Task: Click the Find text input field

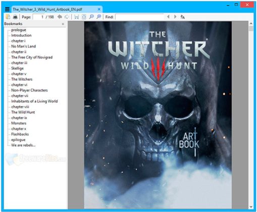Action: click(x=140, y=17)
